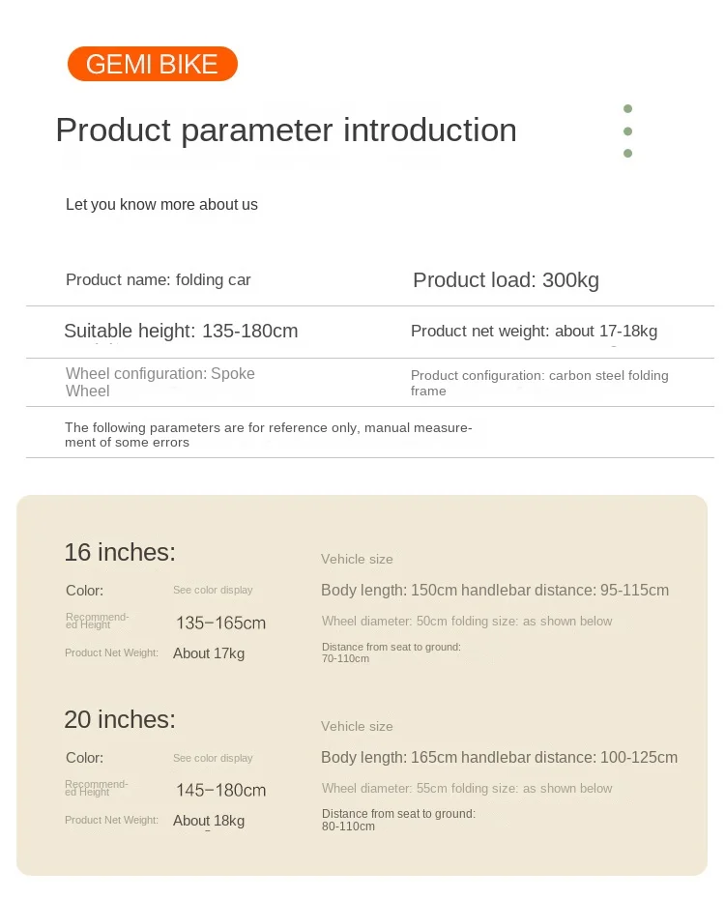Viewport: 725px width, 899px height.
Task: Select the About 18kg net weight value
Action: pos(209,821)
